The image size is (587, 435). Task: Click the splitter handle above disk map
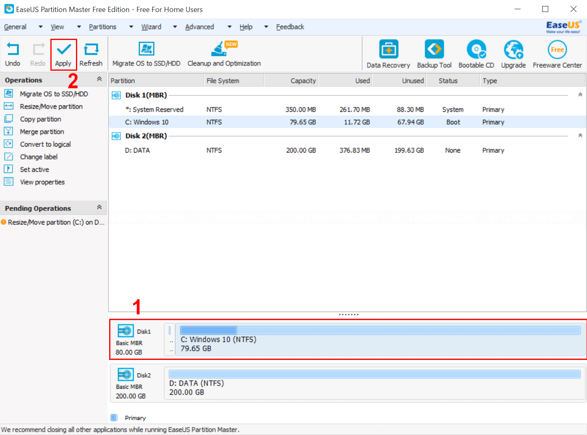[x=348, y=314]
